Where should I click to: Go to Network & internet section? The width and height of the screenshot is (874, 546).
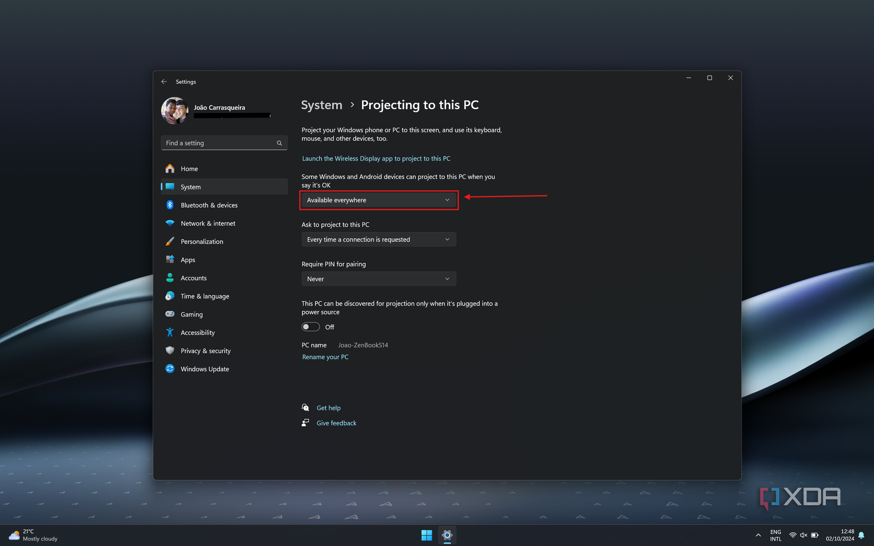[224, 223]
